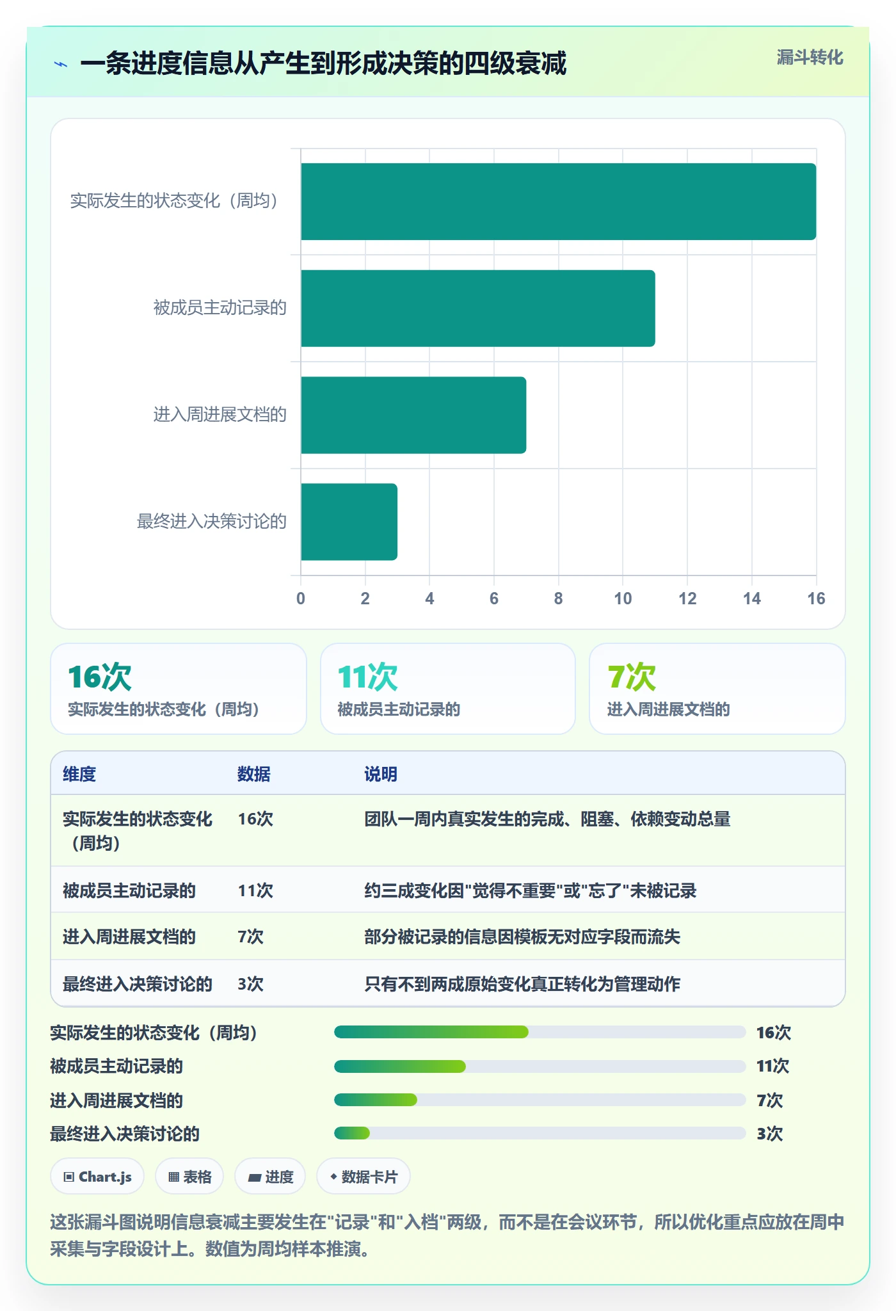
Task: Click the lightning bolt icon beside the title
Action: click(x=61, y=64)
